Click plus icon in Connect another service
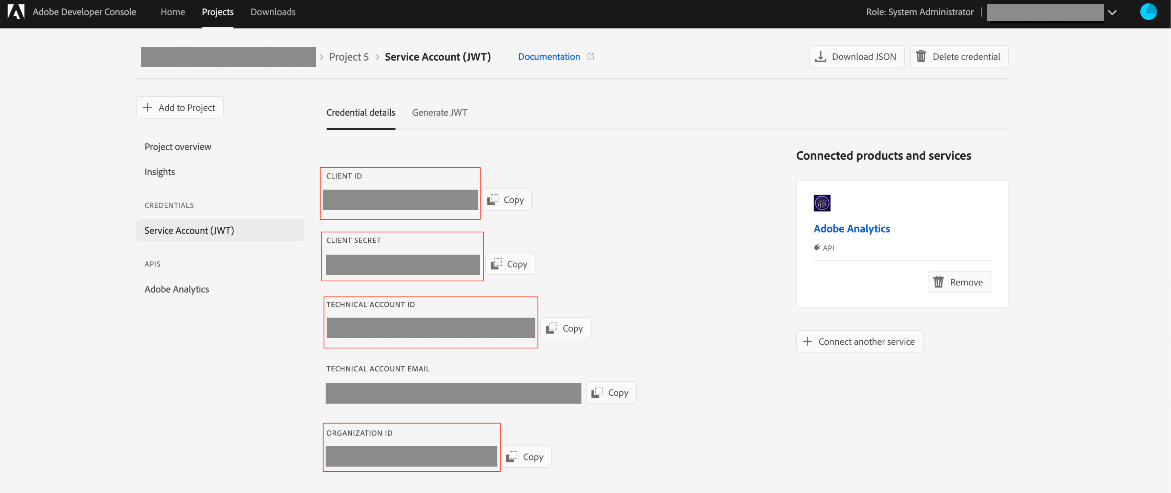 pos(807,341)
